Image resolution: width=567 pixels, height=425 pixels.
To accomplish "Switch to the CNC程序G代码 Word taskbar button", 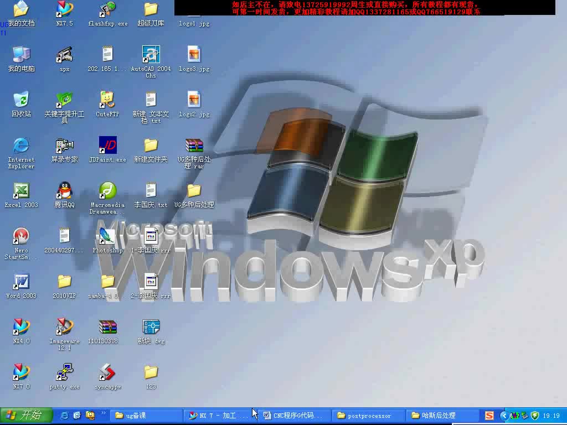I will tap(293, 415).
